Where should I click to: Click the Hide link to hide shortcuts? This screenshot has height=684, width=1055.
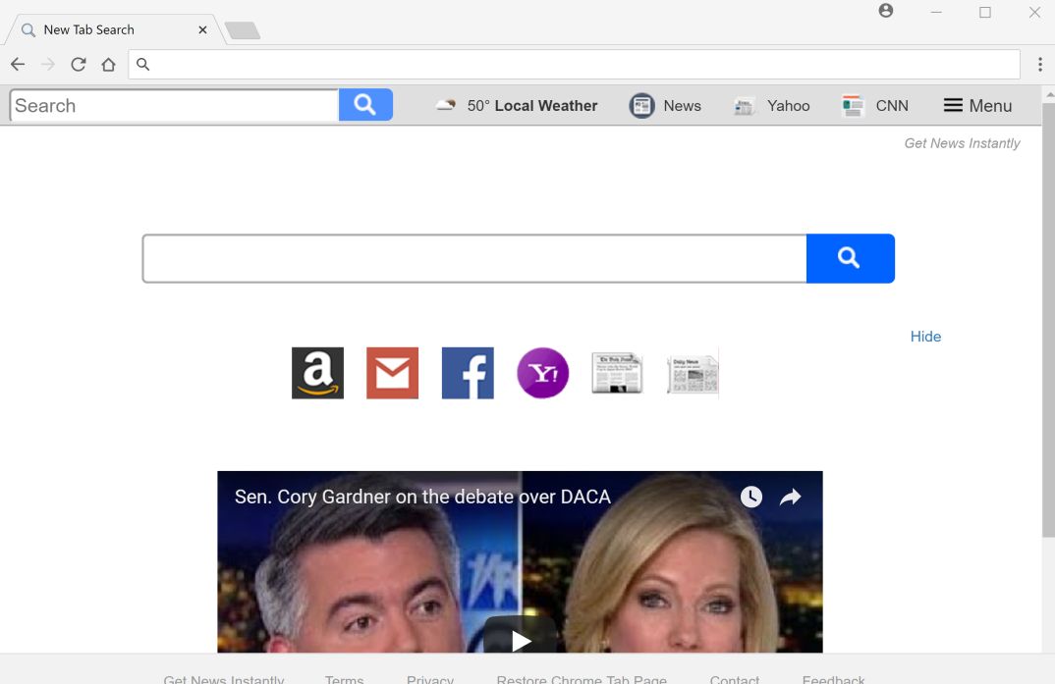924,337
